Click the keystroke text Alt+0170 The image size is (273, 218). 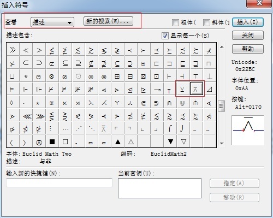point(248,107)
